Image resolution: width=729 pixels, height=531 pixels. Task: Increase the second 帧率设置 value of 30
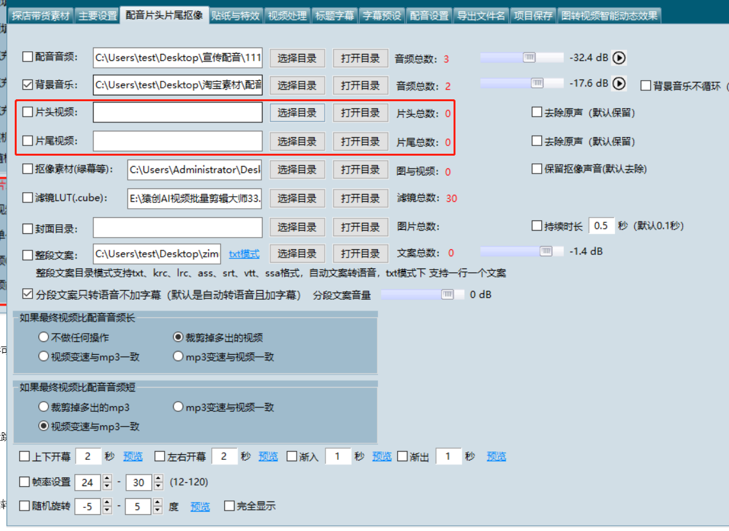click(x=158, y=478)
